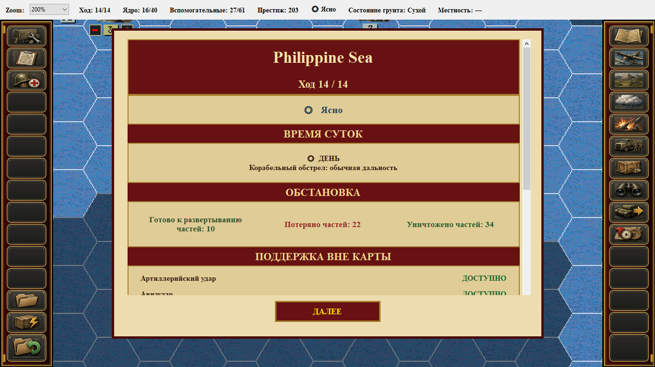Open the folded strategic map icon
This screenshot has height=367, width=655.
tap(628, 36)
